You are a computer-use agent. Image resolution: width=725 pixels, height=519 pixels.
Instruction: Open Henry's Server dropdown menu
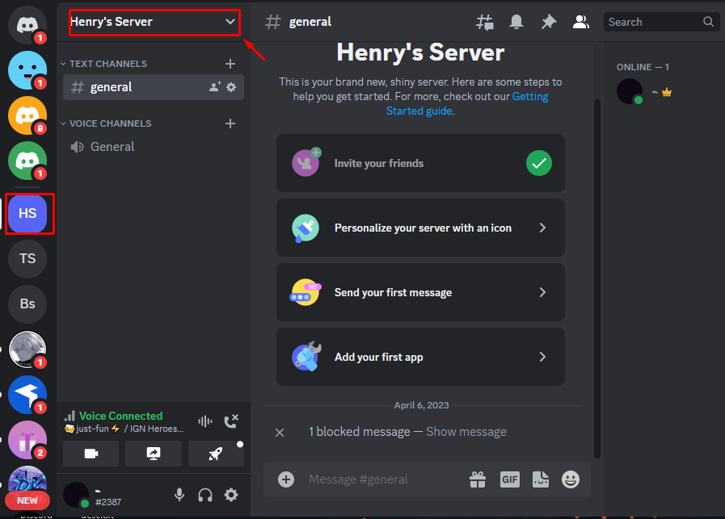[154, 22]
